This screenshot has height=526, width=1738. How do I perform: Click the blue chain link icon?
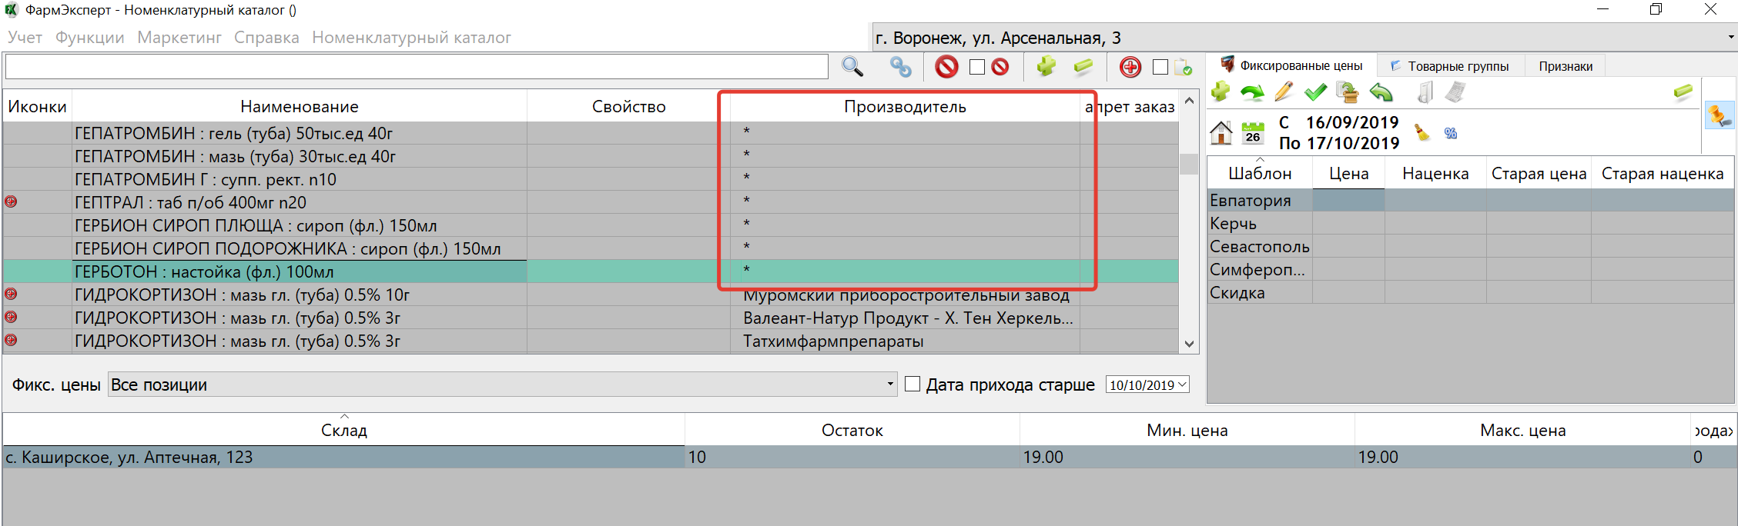[900, 67]
